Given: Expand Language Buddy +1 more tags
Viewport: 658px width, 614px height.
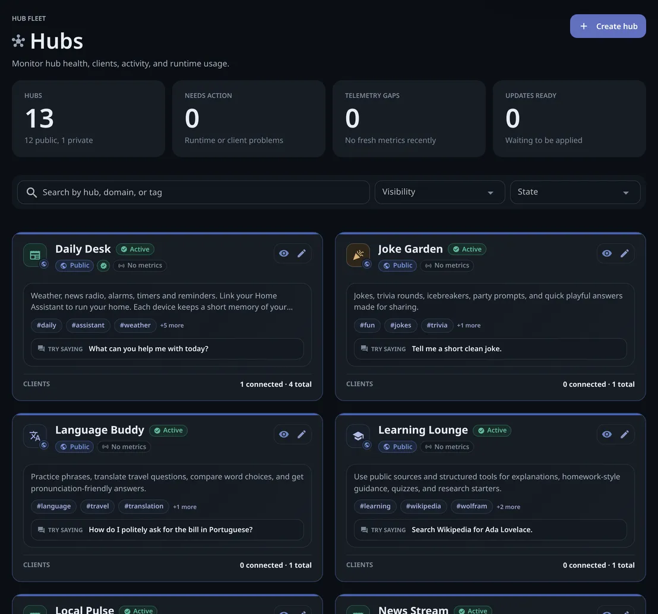Looking at the screenshot, I should click(x=185, y=507).
